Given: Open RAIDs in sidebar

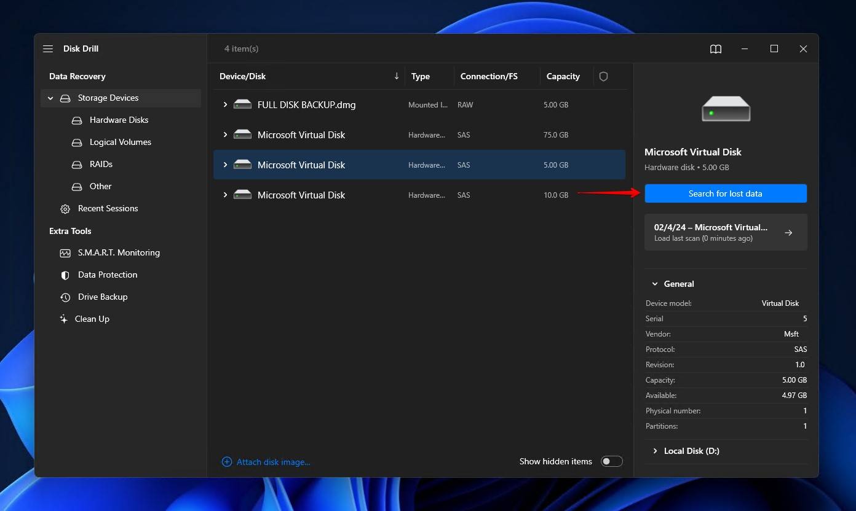Looking at the screenshot, I should pos(101,165).
